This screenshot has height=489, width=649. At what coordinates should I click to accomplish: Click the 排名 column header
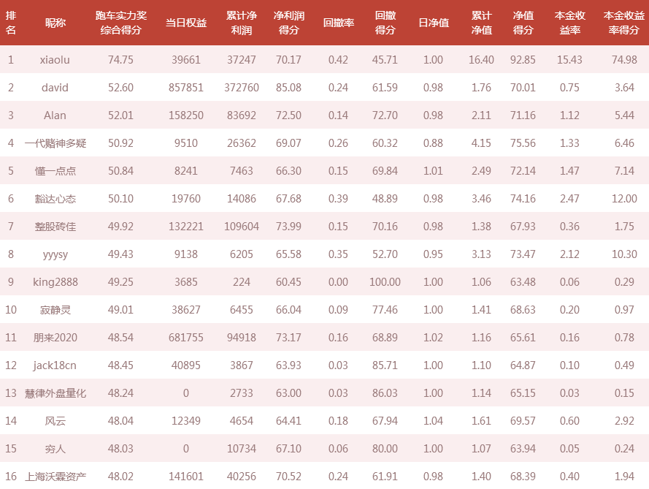11,23
